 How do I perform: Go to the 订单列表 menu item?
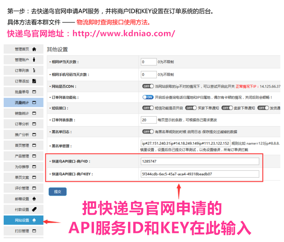tap(23, 71)
